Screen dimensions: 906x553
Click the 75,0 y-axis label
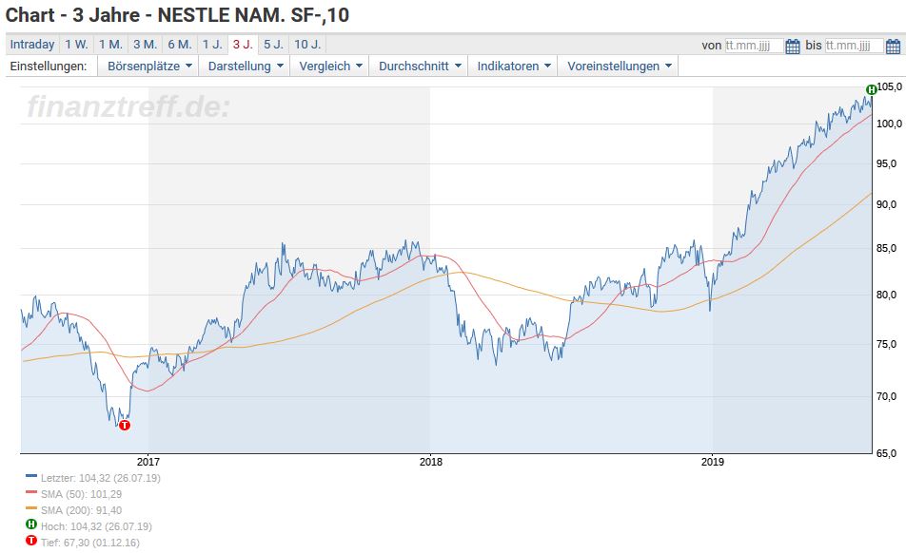(887, 344)
